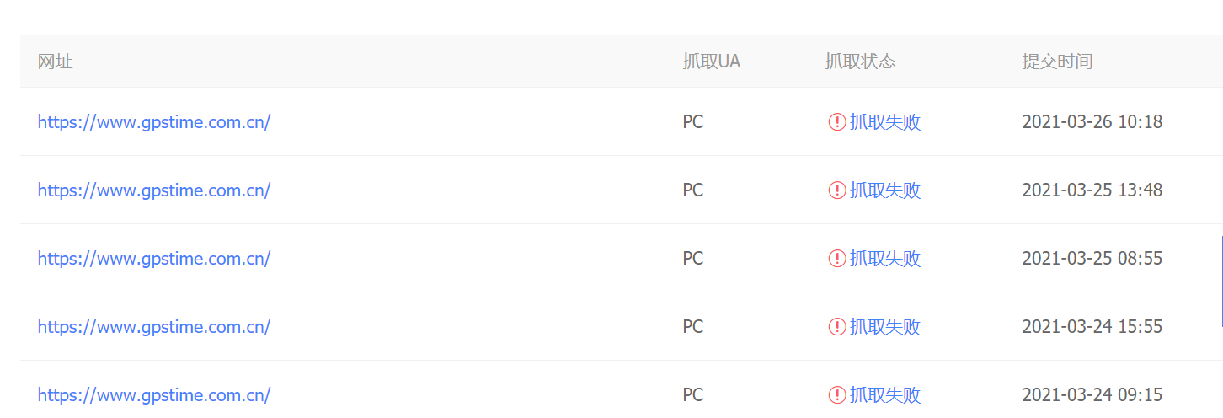The image size is (1223, 418).
Task: View 抓取失败 details for 2021-03-25 13:48
Action: coord(885,190)
